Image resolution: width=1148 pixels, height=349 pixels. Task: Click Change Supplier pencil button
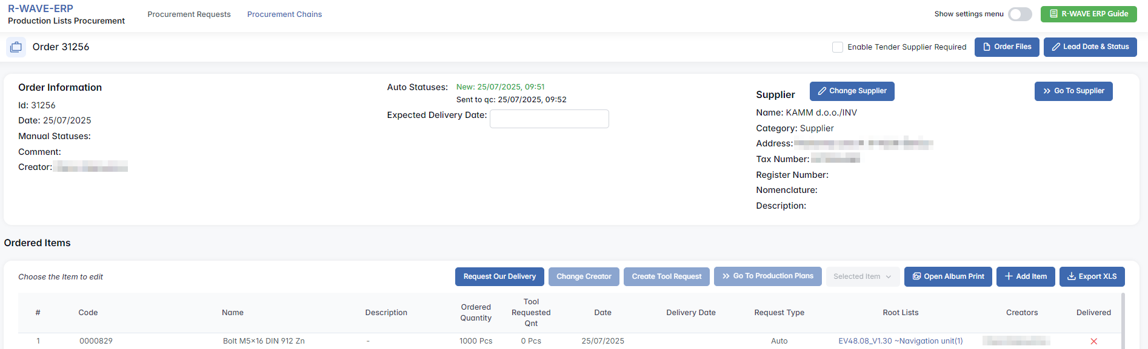(852, 91)
